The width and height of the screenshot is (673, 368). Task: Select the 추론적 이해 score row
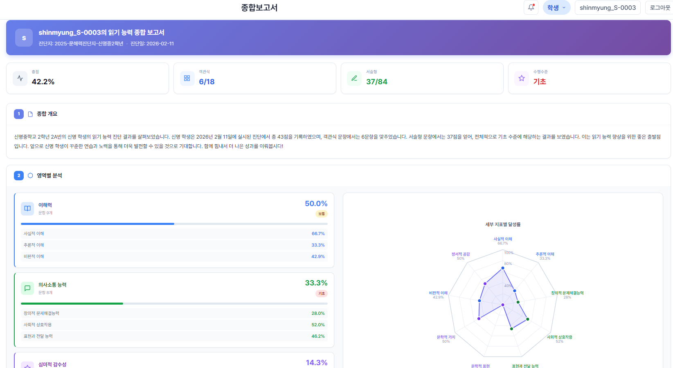pos(174,245)
